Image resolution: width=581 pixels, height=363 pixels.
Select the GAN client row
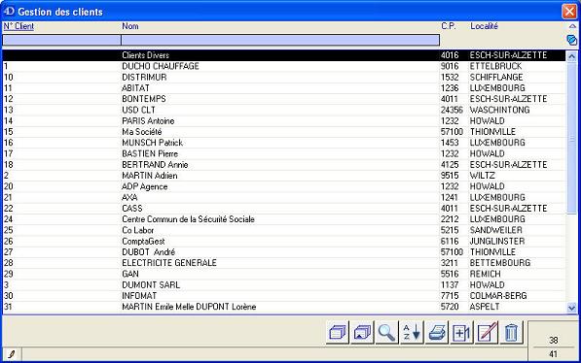coord(284,274)
